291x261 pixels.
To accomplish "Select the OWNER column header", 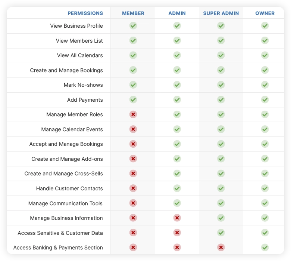I will [265, 13].
